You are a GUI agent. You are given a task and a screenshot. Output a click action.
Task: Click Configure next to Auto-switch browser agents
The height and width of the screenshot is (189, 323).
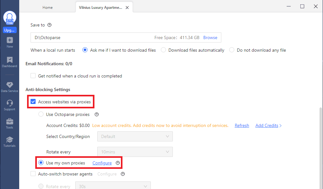pos(107,174)
